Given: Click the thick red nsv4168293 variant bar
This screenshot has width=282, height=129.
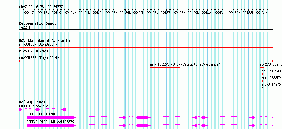Looking at the screenshot, I should pos(165,68).
